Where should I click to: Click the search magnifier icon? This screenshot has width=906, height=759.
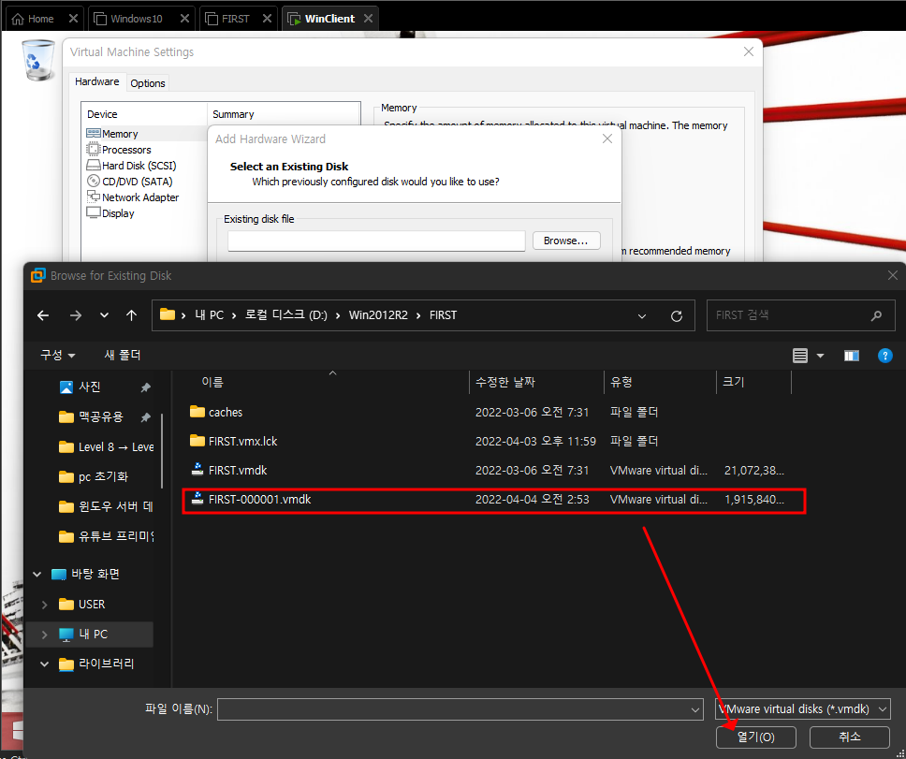click(877, 315)
